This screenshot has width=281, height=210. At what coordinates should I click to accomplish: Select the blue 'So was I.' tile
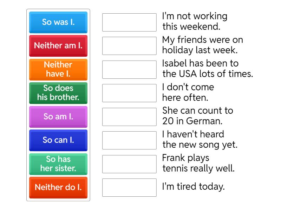58,22
